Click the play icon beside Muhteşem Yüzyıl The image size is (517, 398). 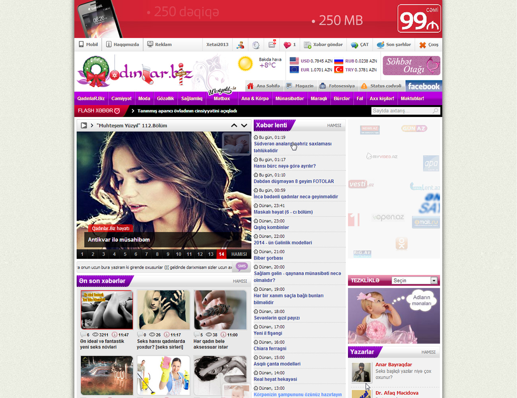pos(84,125)
